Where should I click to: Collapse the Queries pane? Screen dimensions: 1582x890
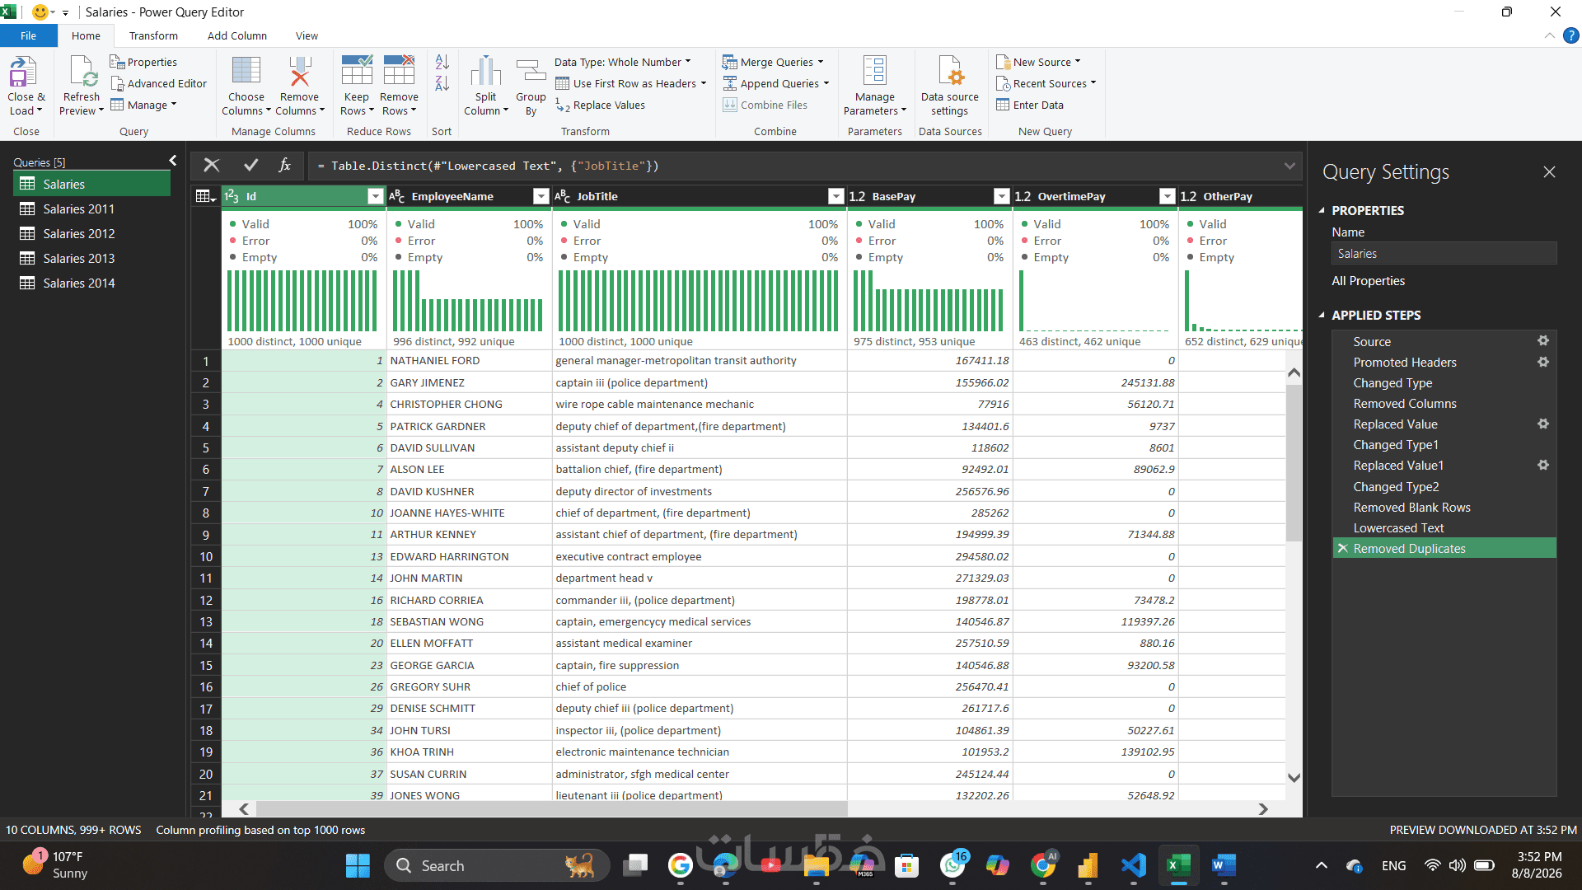[x=173, y=161]
